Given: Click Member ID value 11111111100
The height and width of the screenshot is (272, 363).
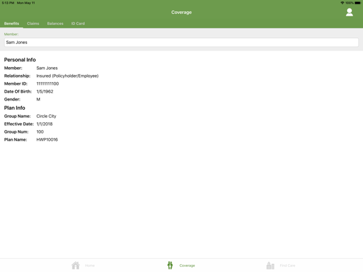Looking at the screenshot, I should click(x=47, y=83).
